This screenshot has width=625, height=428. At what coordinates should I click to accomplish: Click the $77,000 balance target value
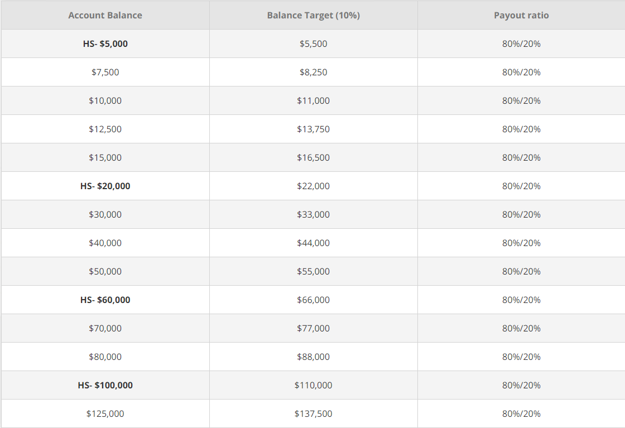[x=313, y=328]
